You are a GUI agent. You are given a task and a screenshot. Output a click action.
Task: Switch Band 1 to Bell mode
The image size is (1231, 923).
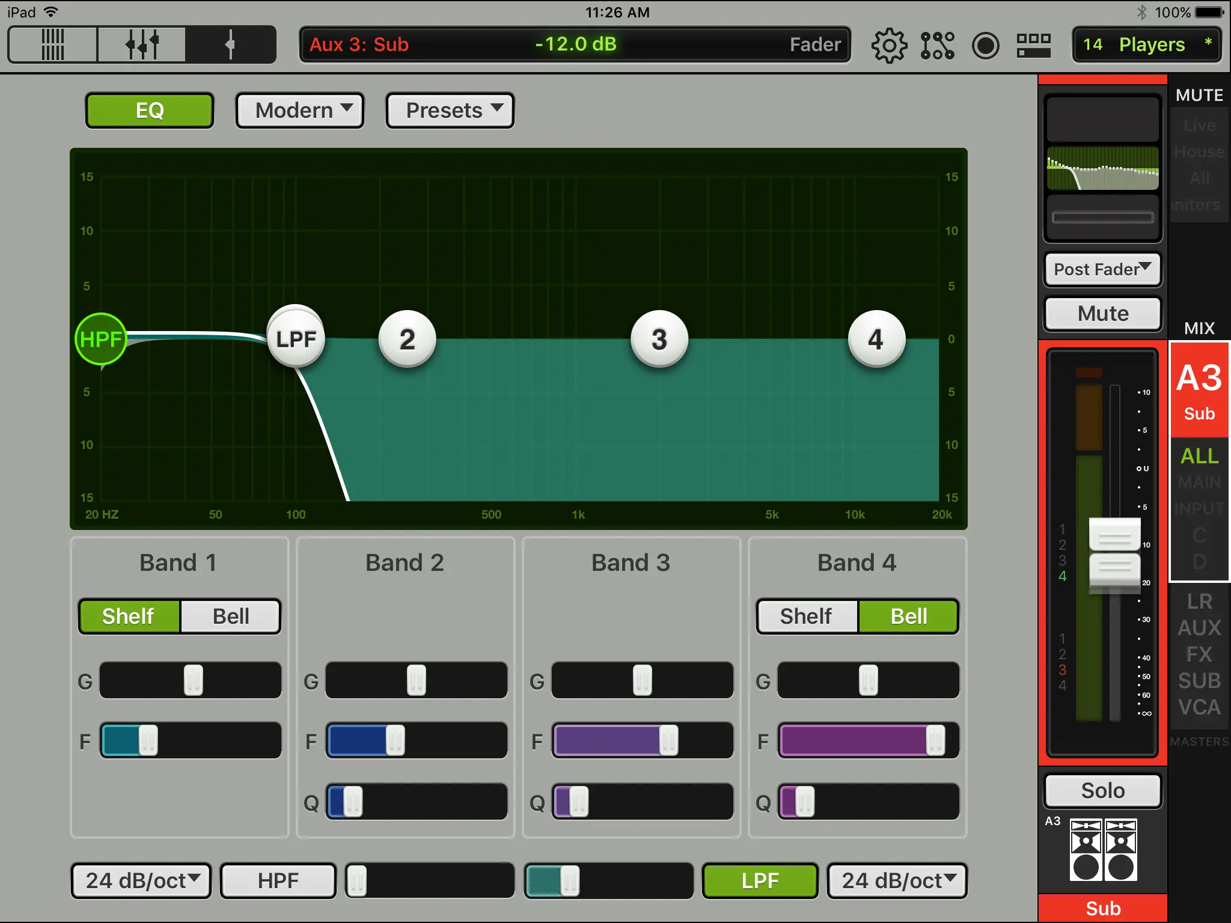point(231,617)
